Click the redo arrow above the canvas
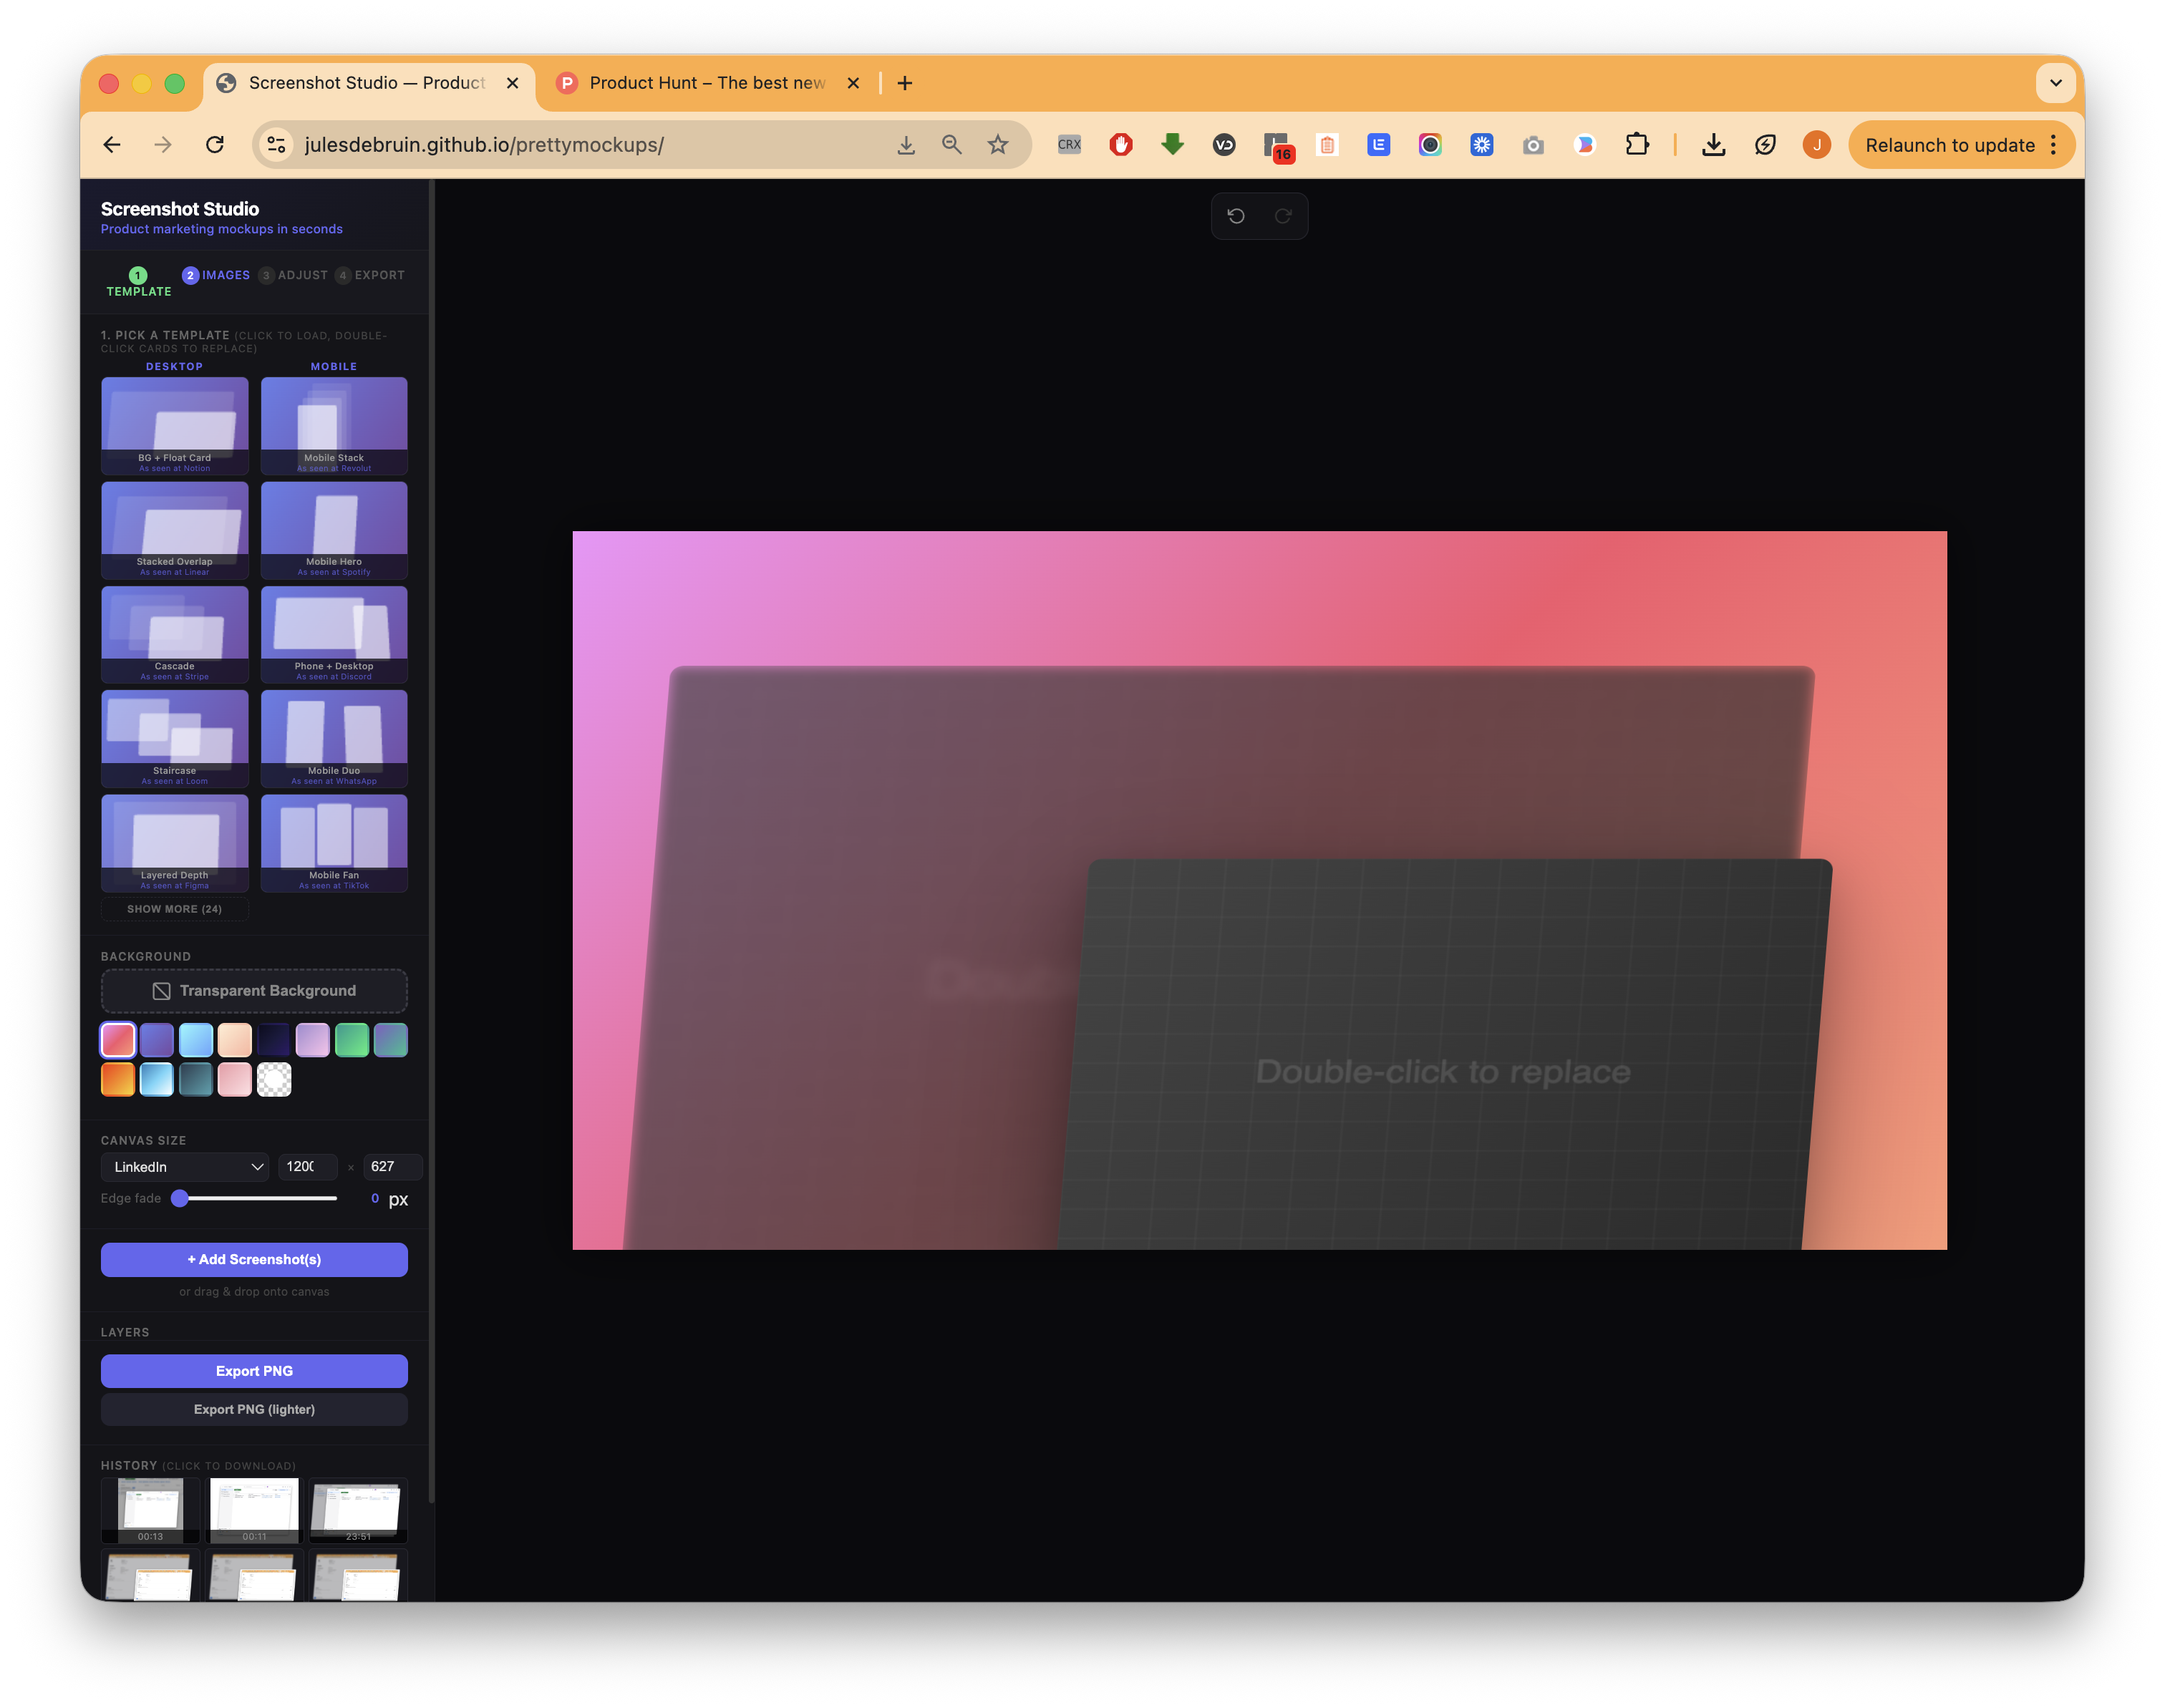 pyautogui.click(x=1283, y=216)
